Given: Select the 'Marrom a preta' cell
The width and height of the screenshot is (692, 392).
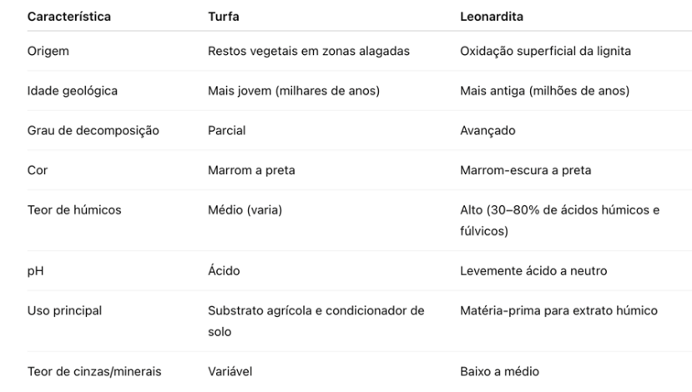Looking at the screenshot, I should [251, 170].
